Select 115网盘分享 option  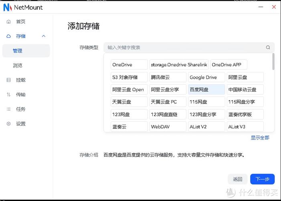tap(245, 102)
